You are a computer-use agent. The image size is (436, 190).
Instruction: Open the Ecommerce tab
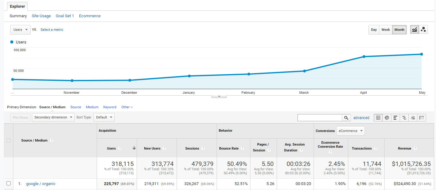click(90, 16)
